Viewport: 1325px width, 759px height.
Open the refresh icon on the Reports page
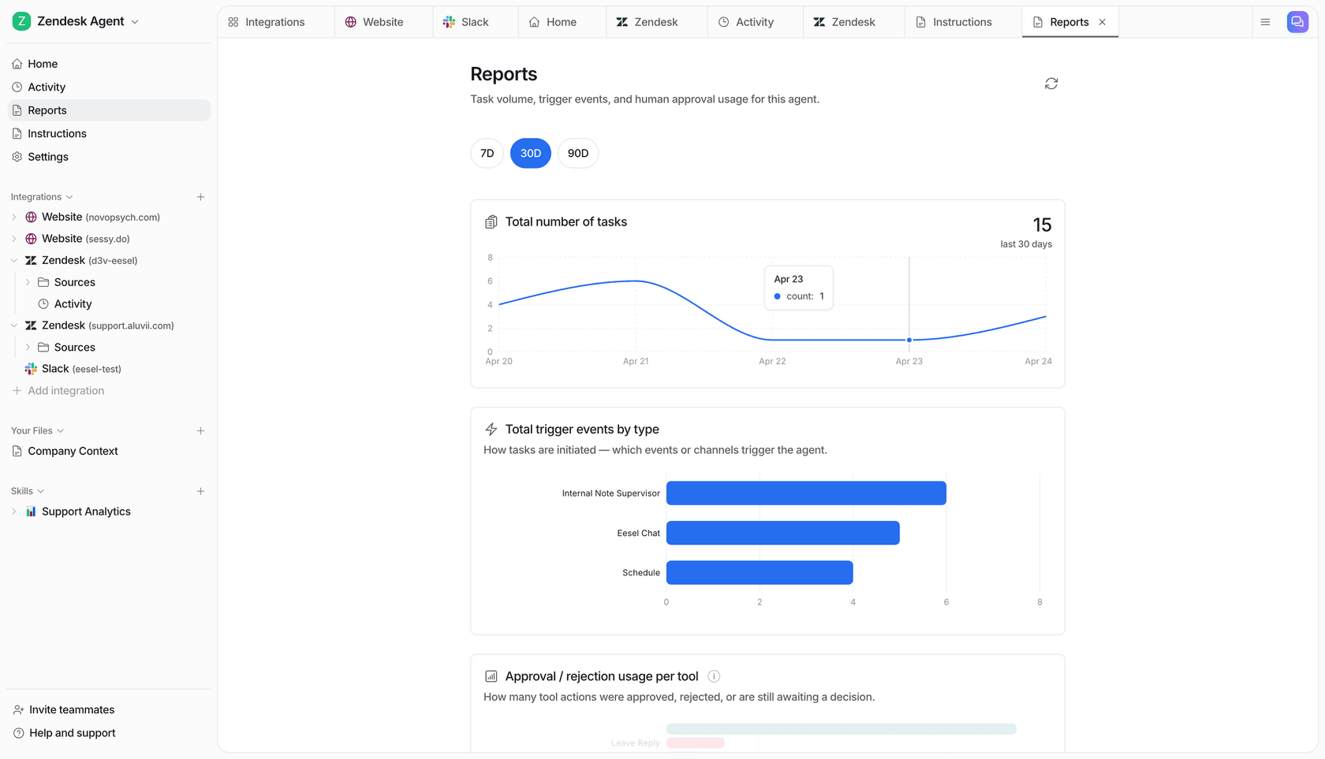[x=1051, y=83]
